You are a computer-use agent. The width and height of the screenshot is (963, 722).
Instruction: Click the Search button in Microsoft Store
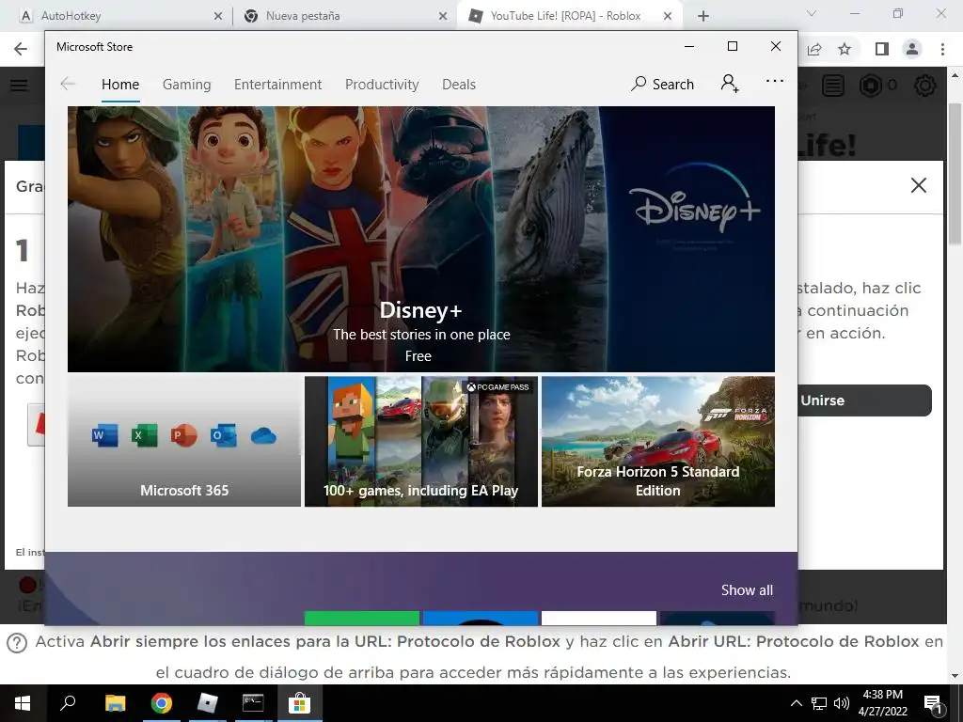662,84
